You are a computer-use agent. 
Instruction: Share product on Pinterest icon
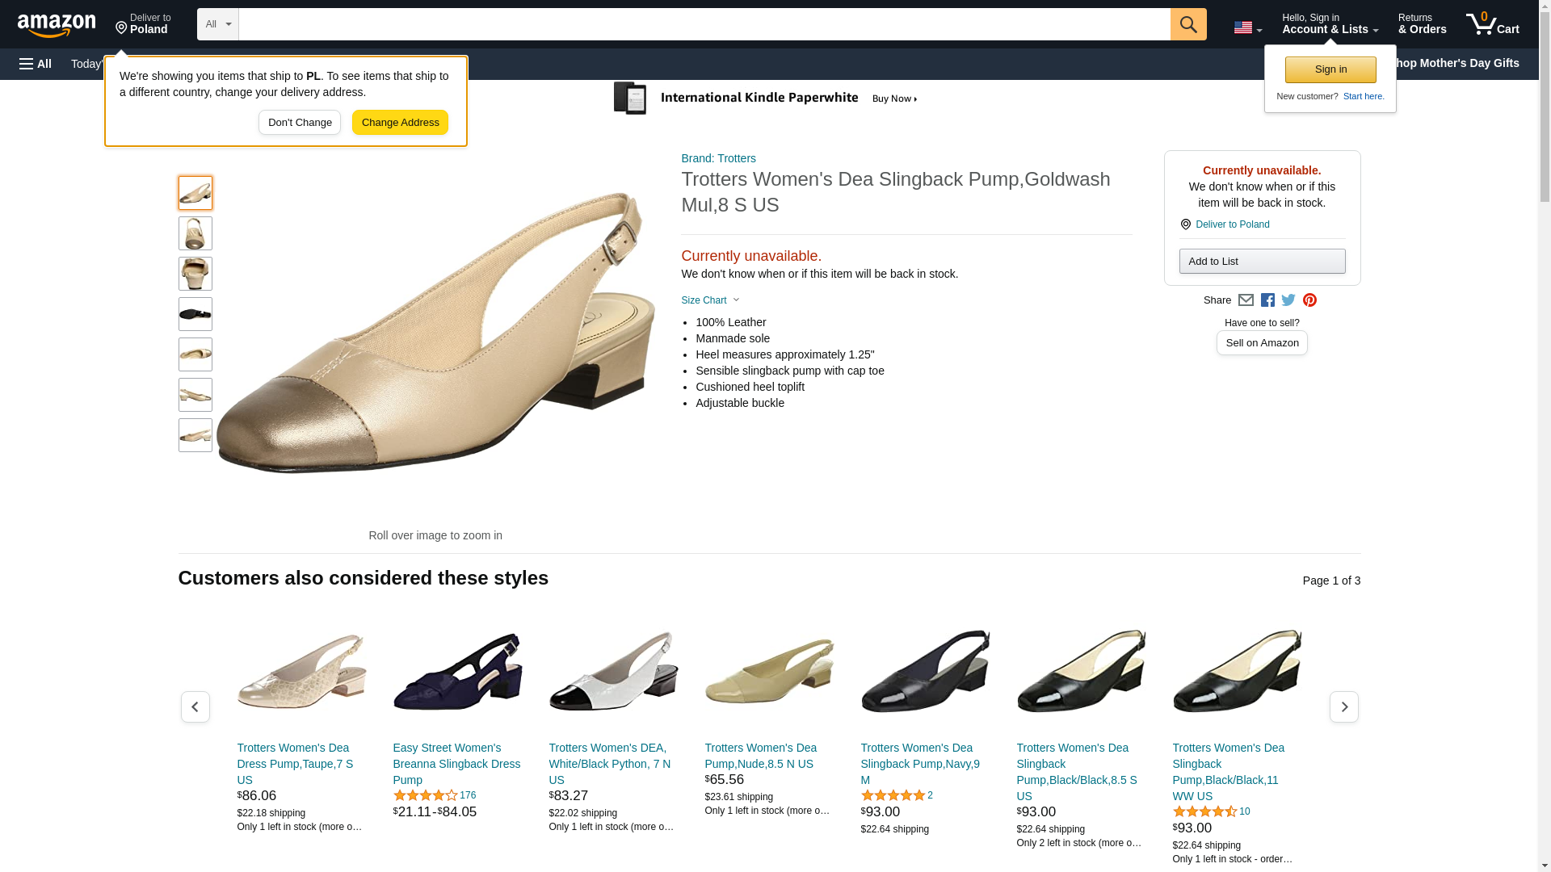click(1309, 300)
